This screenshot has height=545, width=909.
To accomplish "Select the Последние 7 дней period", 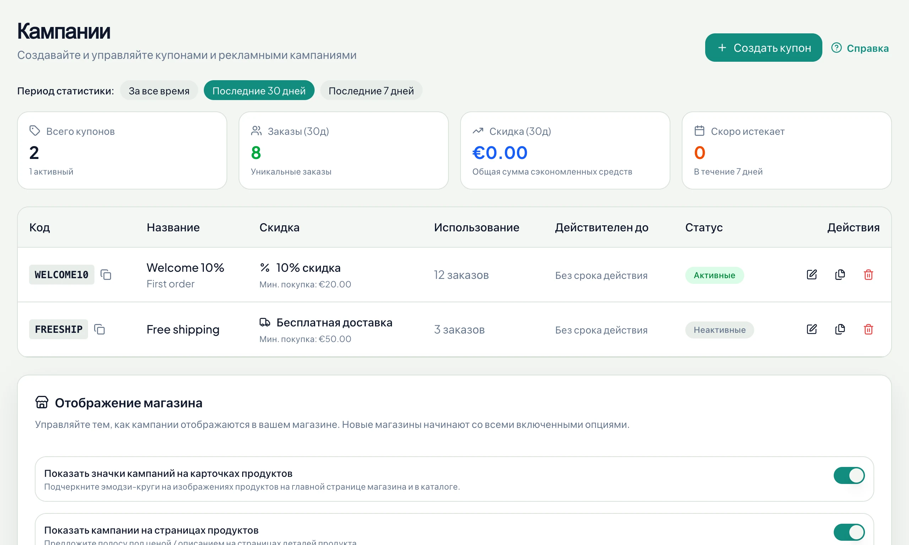I will coord(371,90).
